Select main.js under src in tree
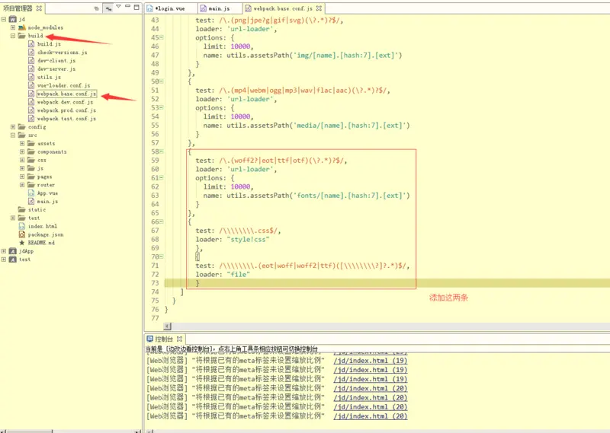 tap(47, 201)
